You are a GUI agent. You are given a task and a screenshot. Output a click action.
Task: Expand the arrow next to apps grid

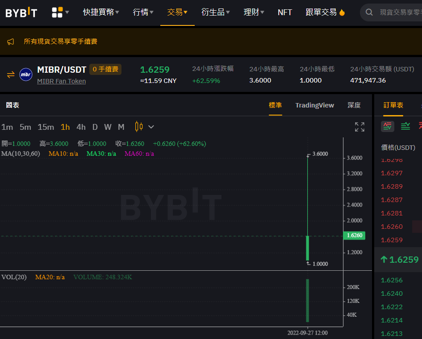(67, 12)
